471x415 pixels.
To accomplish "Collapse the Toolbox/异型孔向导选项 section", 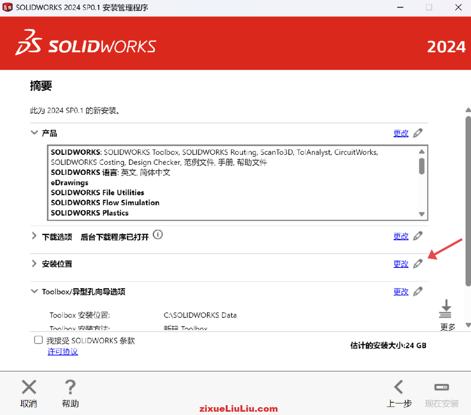I will tap(34, 291).
